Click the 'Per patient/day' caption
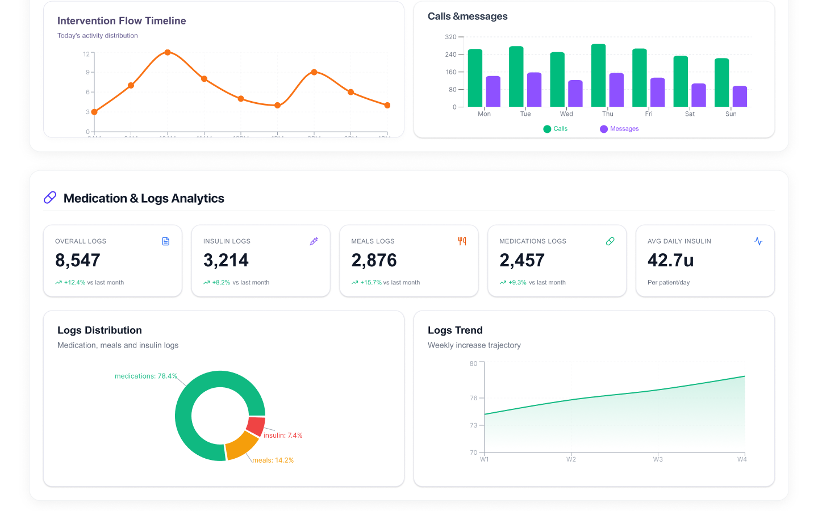 [x=669, y=282]
